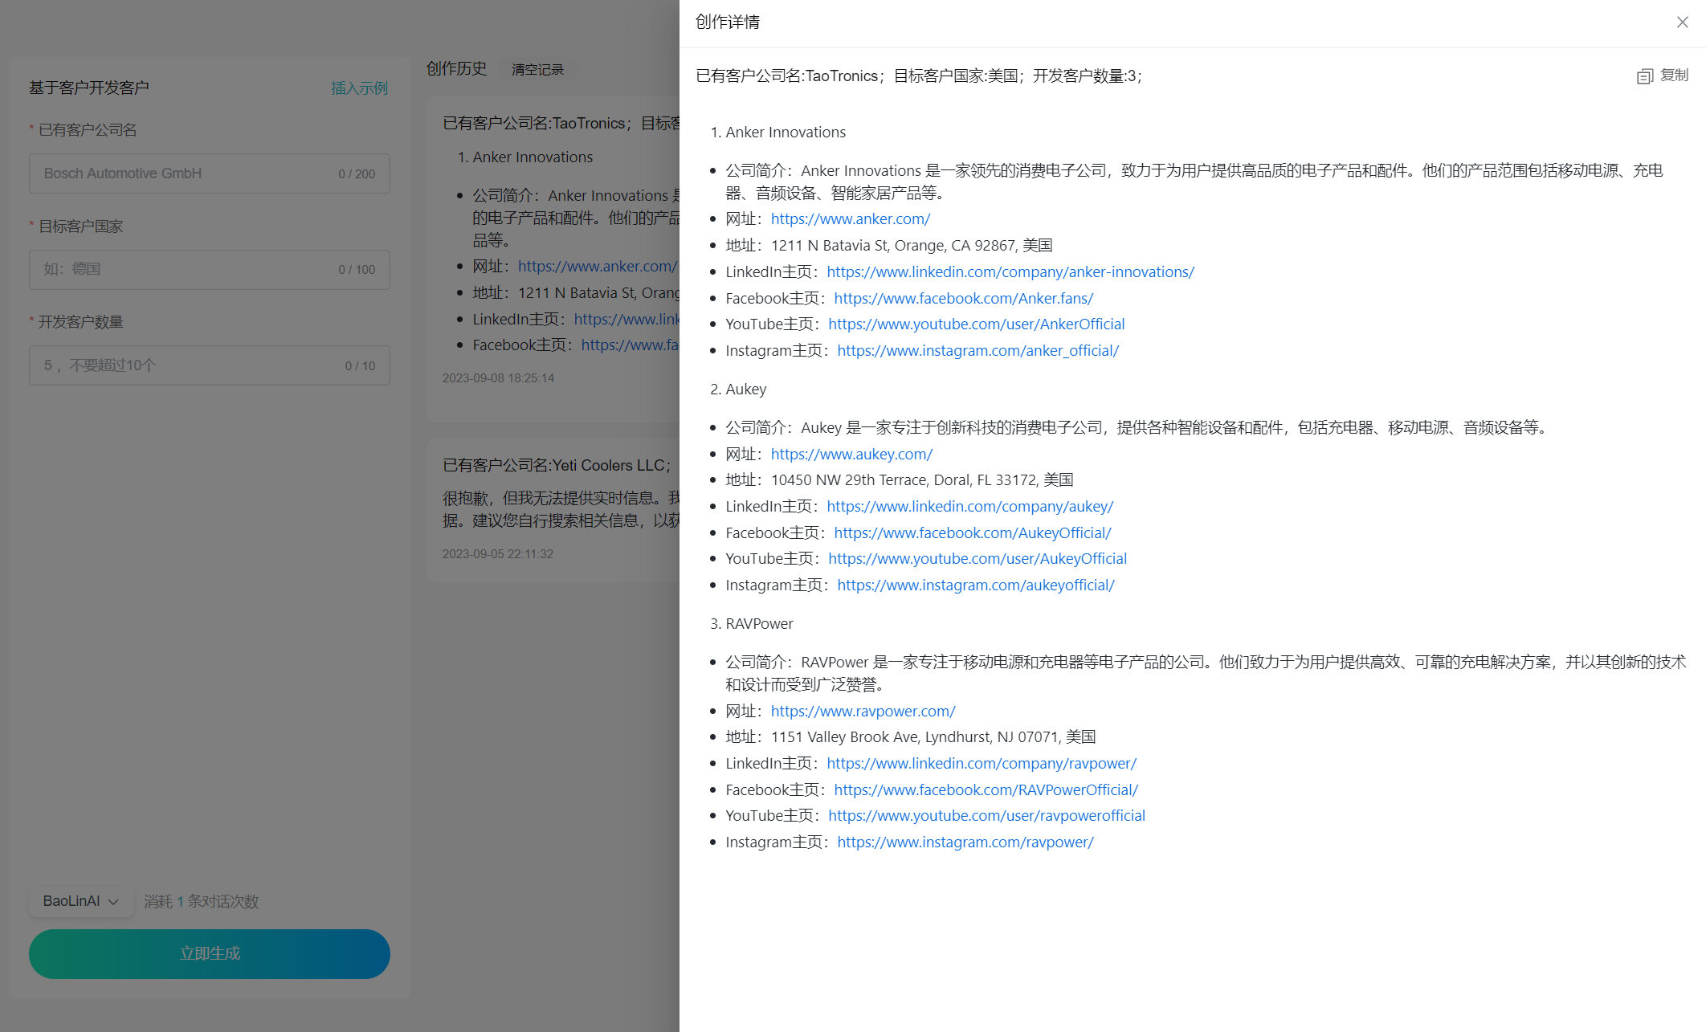
Task: Open AukeyOfficial Facebook link
Action: pos(973,533)
